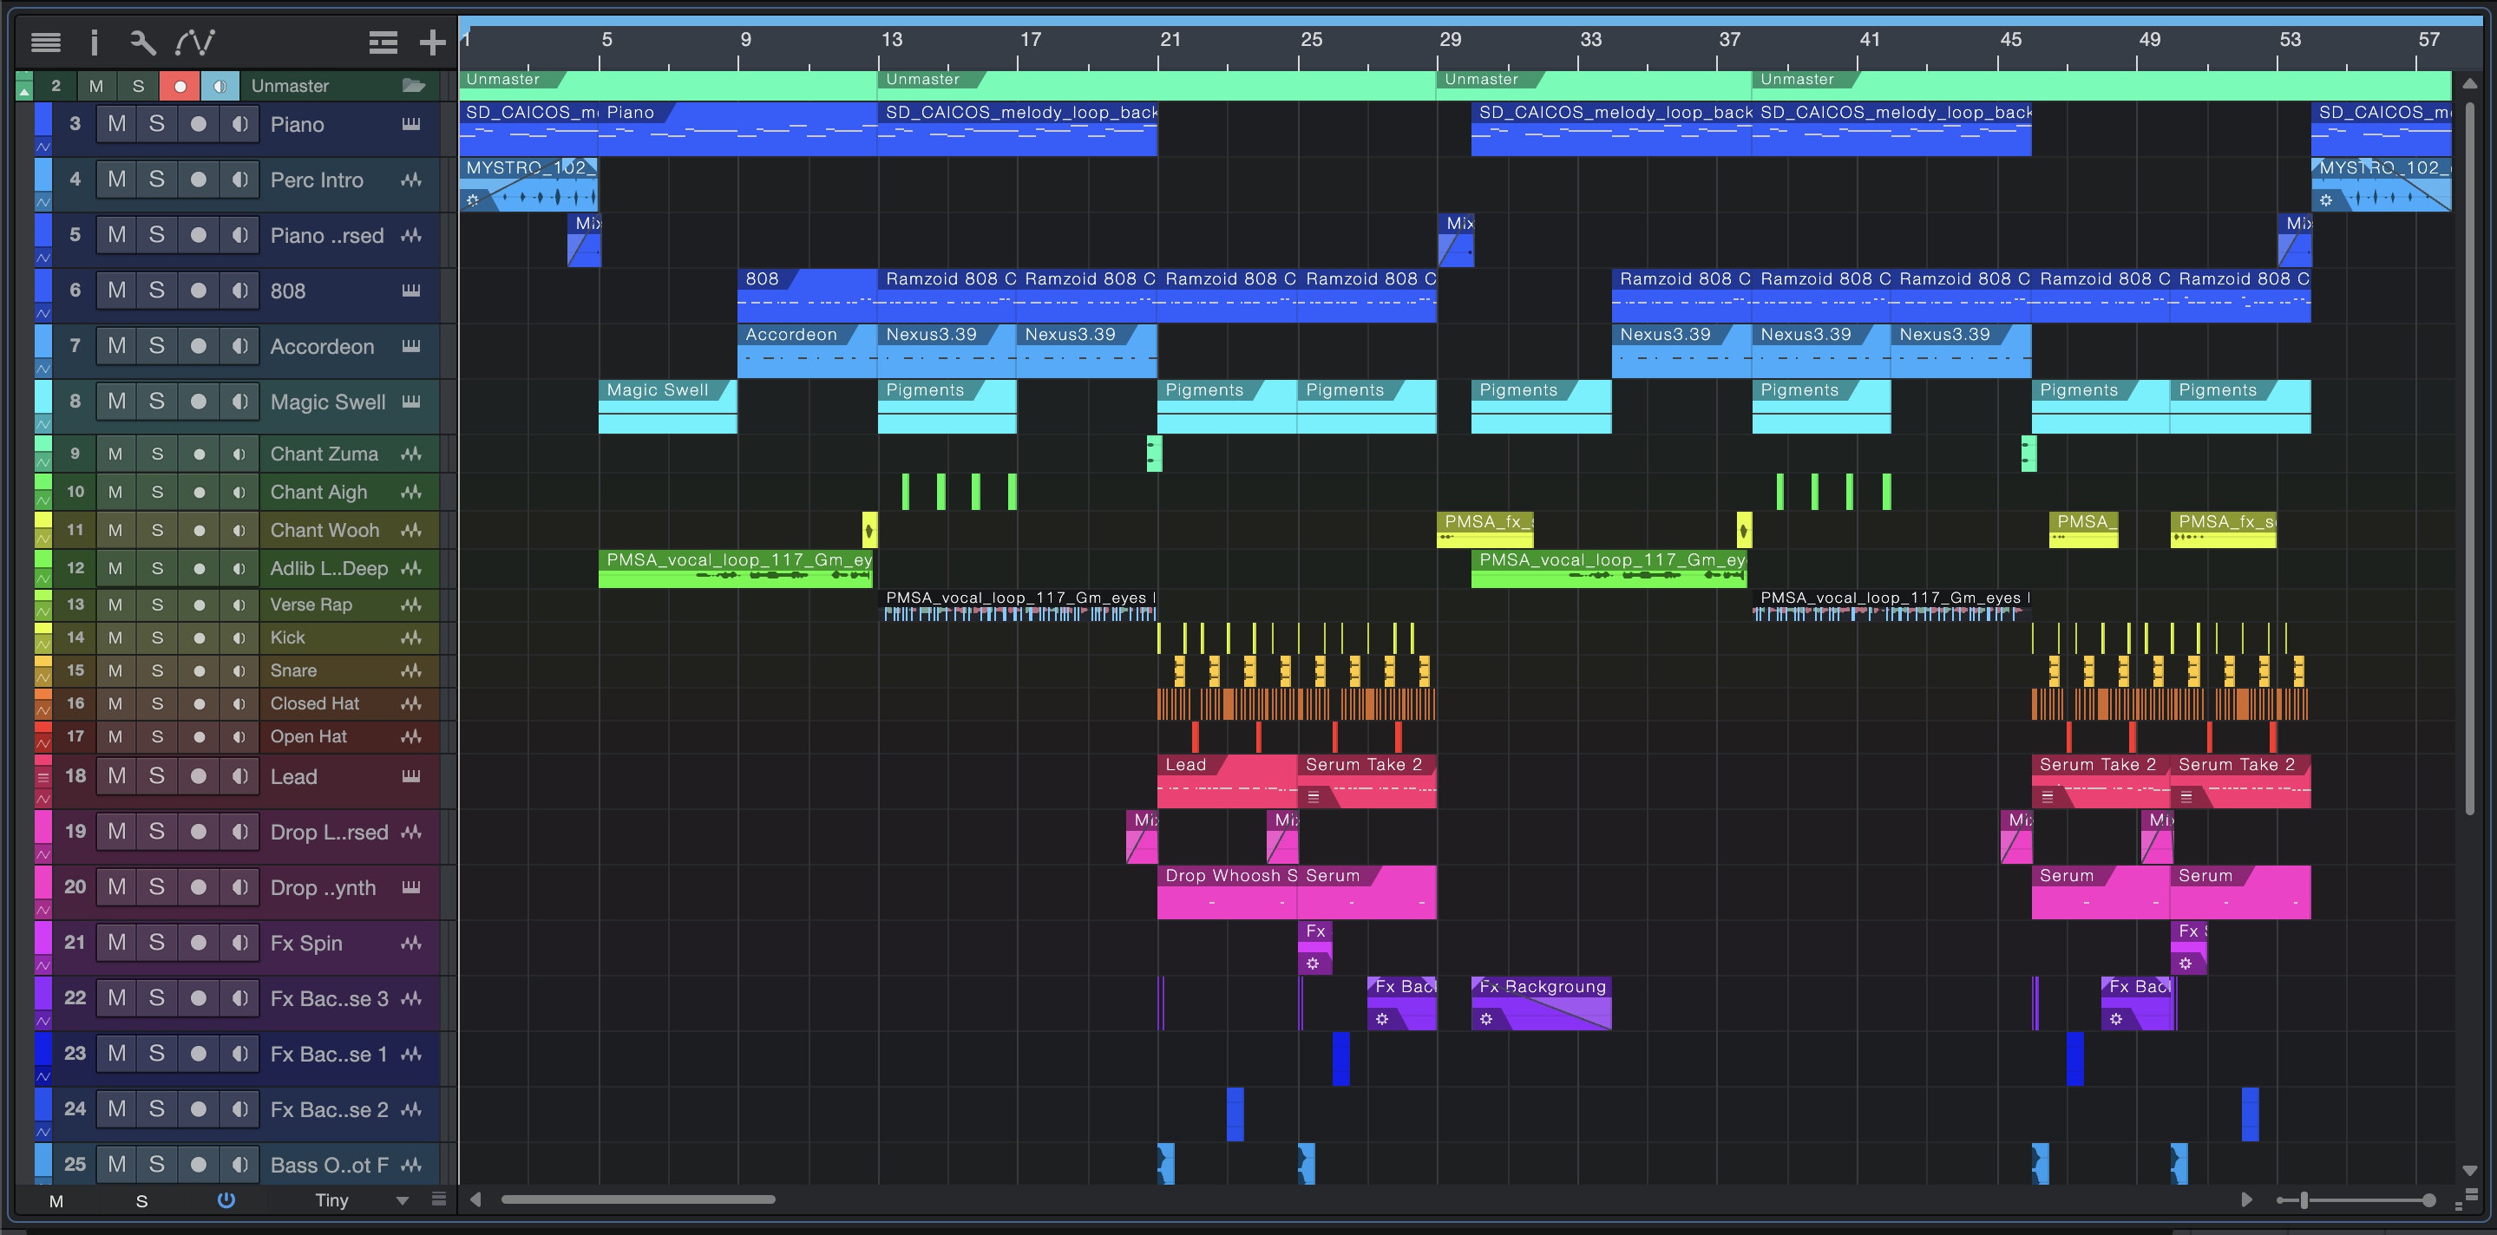Screen dimensions: 2497x1235
Task: Click the Perc Intro audio waveform icon
Action: click(411, 180)
